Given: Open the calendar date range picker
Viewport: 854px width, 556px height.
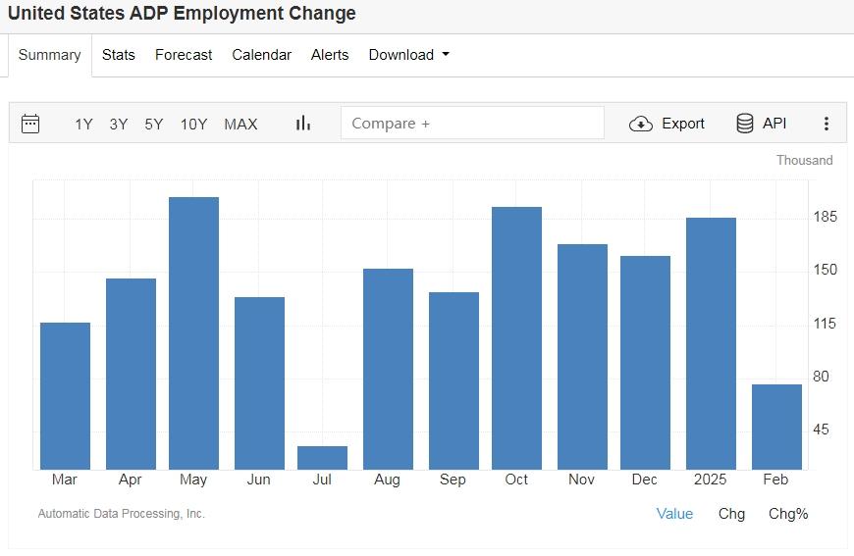Looking at the screenshot, I should (30, 124).
